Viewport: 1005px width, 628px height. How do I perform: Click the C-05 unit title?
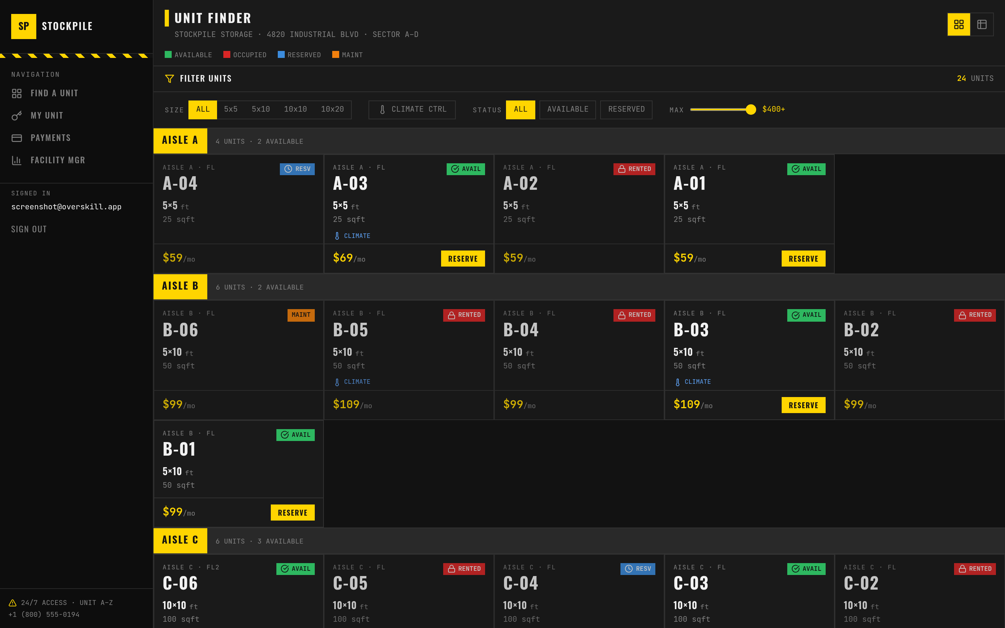pos(350,584)
